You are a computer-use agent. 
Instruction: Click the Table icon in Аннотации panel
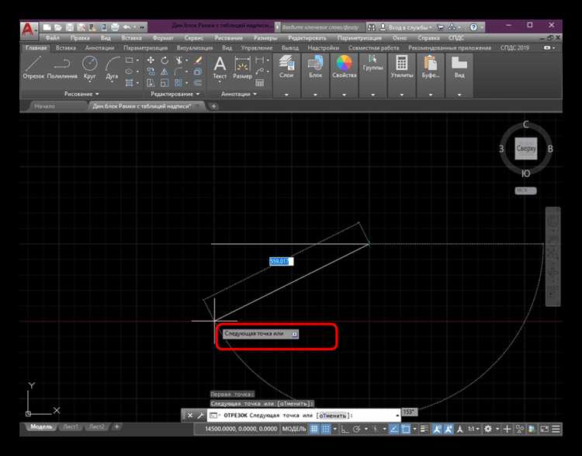260,83
